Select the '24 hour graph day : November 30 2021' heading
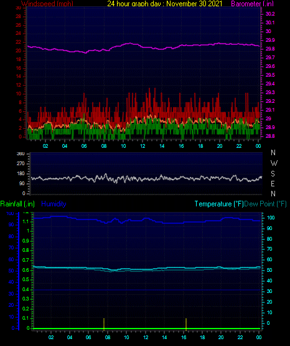 pyautogui.click(x=165, y=4)
